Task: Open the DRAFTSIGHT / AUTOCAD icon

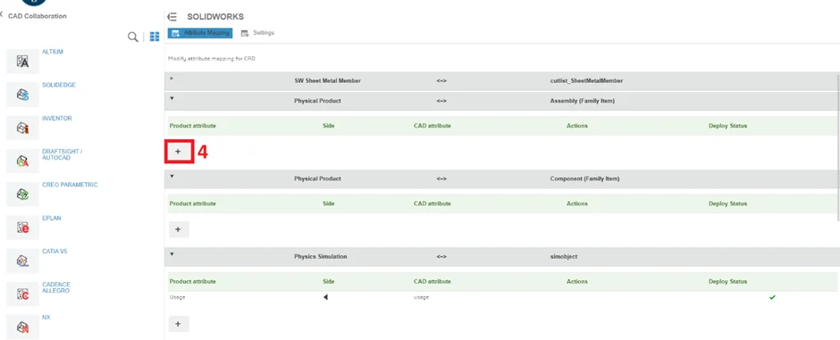Action: (x=22, y=161)
